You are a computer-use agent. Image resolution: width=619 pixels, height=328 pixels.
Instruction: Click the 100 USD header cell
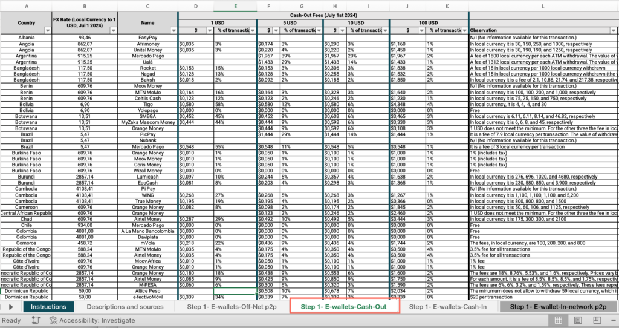429,22
